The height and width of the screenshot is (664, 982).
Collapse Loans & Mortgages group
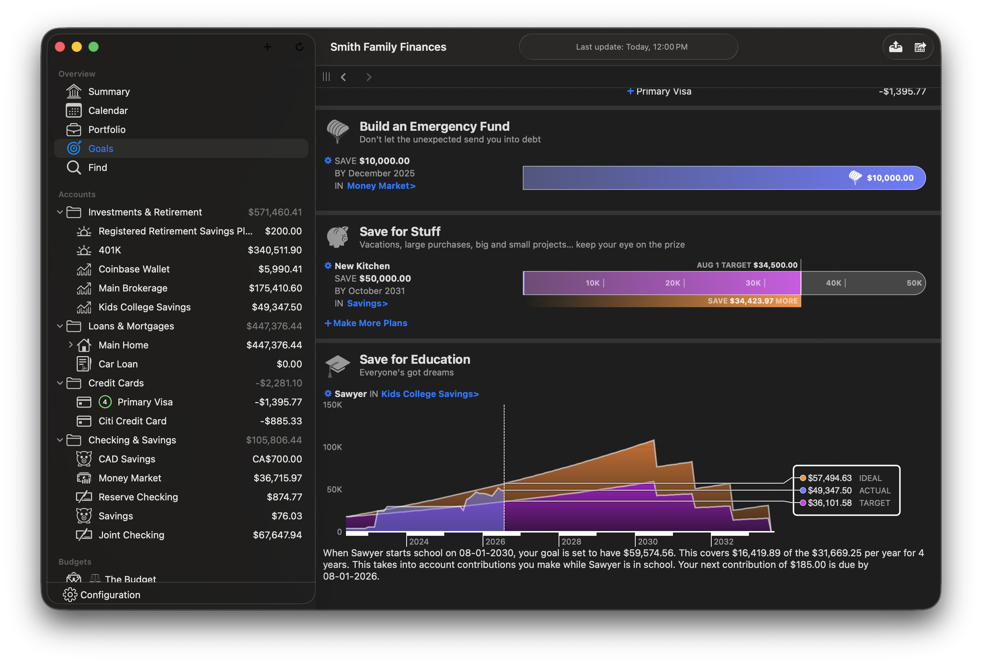coord(60,326)
